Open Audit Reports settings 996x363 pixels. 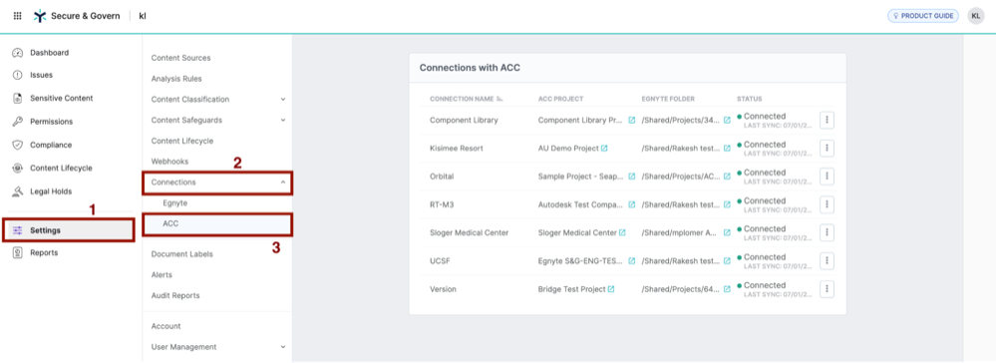click(x=175, y=295)
